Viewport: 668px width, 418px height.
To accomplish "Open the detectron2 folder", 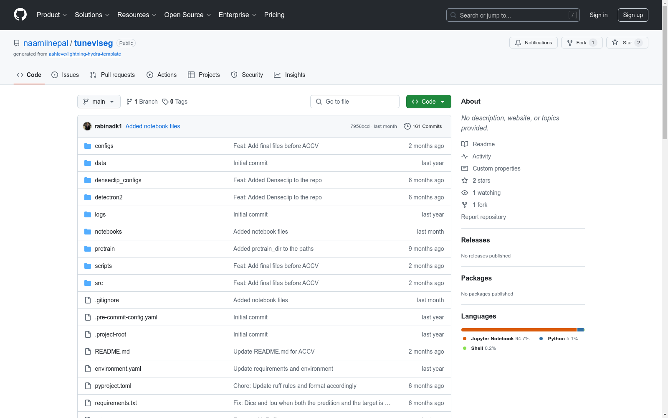I will pos(109,197).
